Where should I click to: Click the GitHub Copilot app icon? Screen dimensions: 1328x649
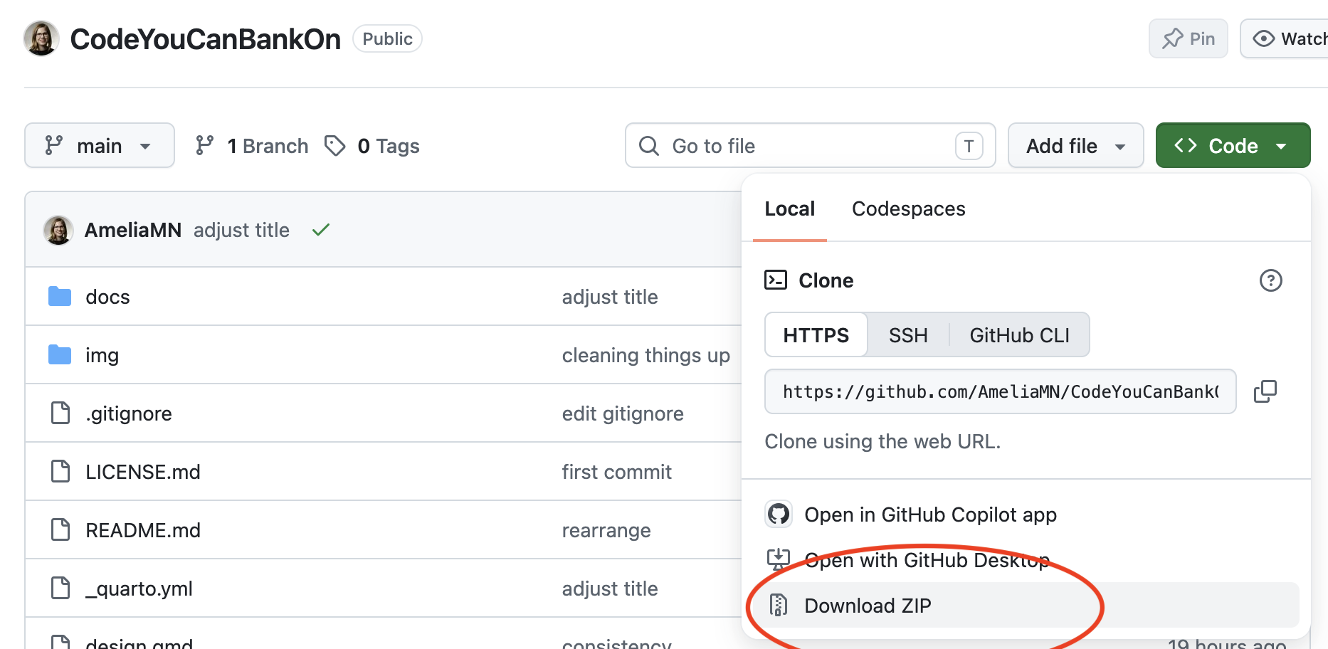[779, 514]
